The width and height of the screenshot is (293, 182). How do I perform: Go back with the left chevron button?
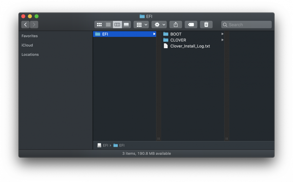(25, 25)
